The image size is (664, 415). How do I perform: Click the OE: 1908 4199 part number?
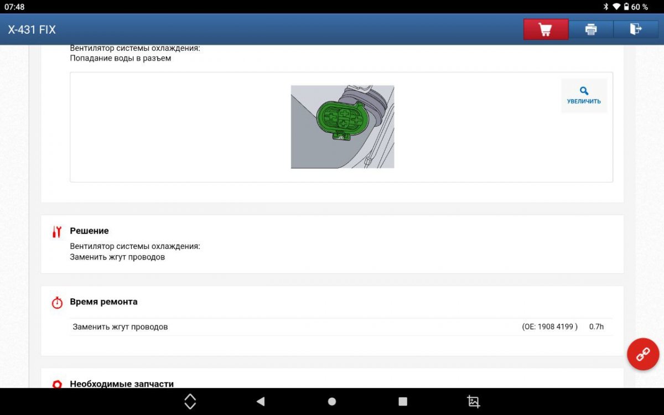[x=549, y=327]
